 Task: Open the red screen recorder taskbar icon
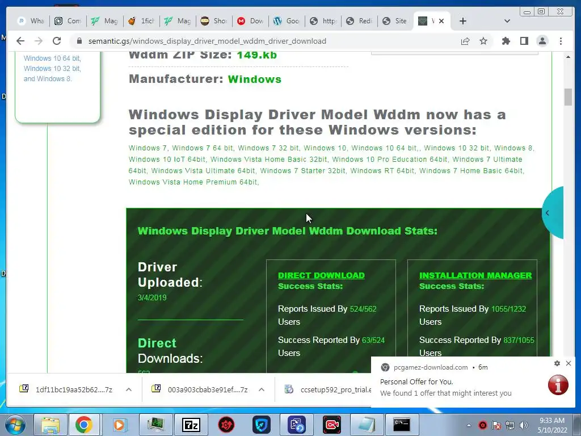[x=331, y=425]
